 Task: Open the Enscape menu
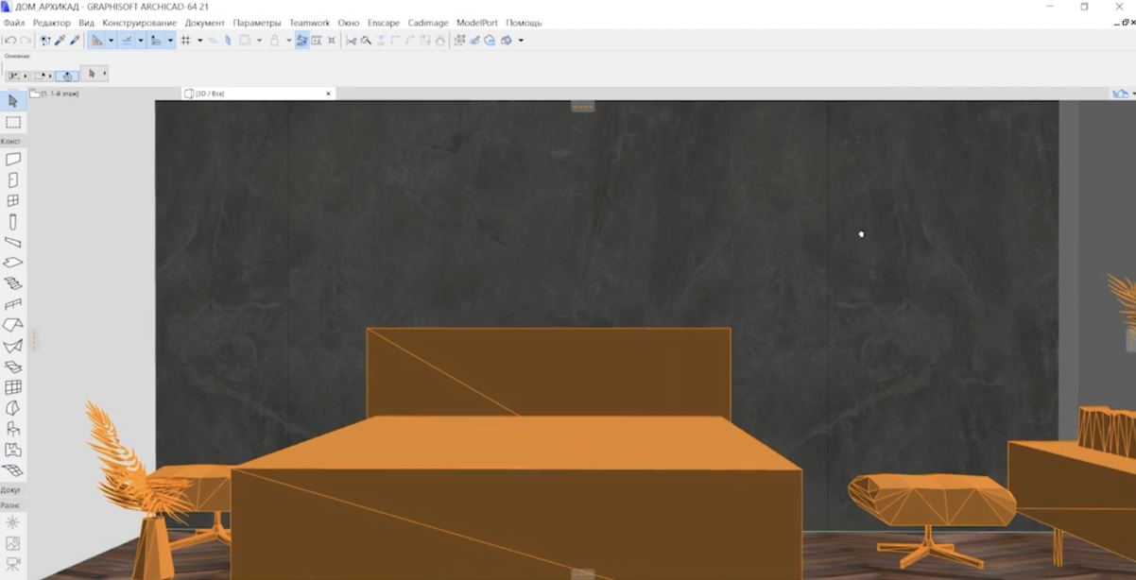coord(384,23)
